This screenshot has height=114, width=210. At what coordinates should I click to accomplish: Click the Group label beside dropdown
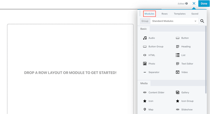pyautogui.click(x=145, y=21)
